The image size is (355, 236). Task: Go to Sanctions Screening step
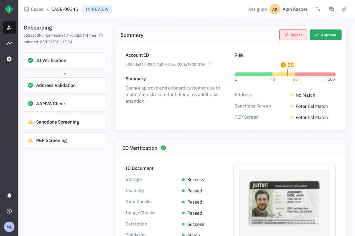pyautogui.click(x=65, y=122)
